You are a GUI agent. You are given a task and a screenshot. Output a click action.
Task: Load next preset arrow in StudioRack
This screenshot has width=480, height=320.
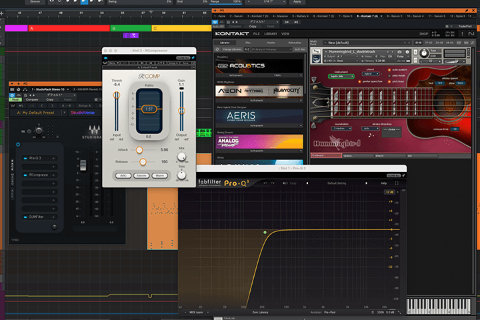53,105
